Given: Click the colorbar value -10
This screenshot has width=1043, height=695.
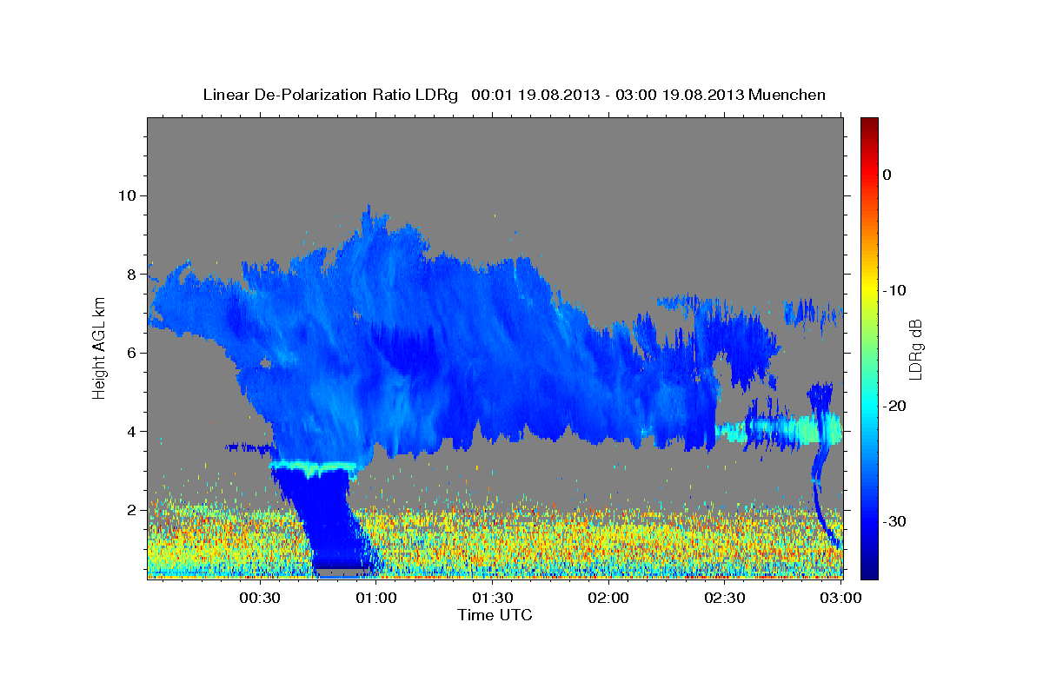Looking at the screenshot, I should click(893, 290).
